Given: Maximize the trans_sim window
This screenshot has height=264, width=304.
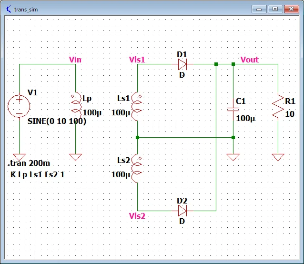Looking at the screenshot, I should coord(275,9).
